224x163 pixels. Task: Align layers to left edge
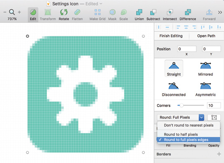point(178,27)
